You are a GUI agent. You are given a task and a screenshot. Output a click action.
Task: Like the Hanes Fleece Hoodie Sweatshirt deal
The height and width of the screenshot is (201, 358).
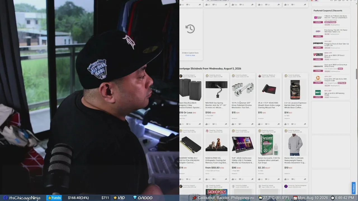(x=286, y=179)
